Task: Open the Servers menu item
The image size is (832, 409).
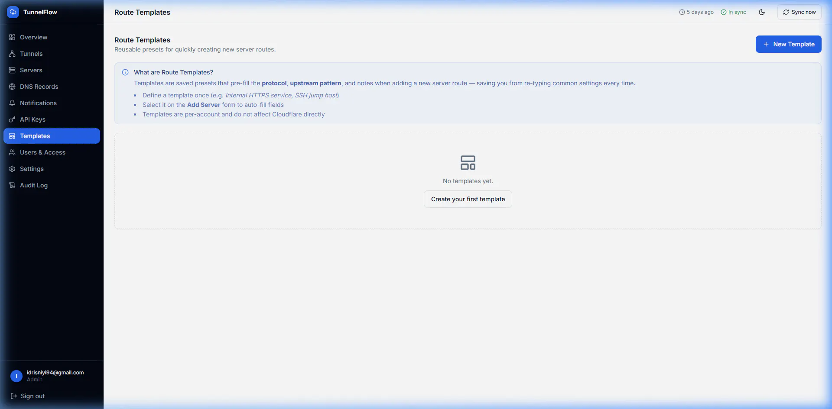Action: coord(52,70)
